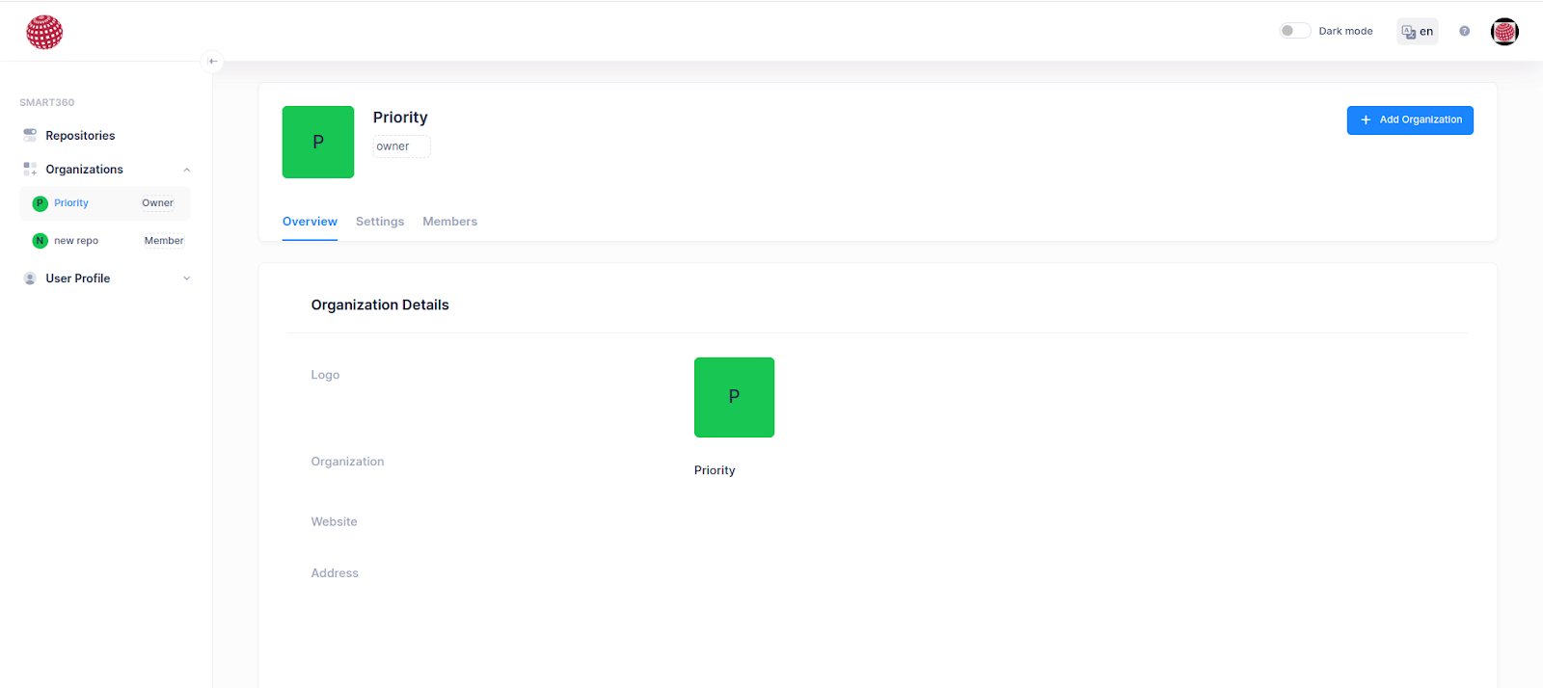Image resolution: width=1543 pixels, height=688 pixels.
Task: Click the Organization Details heading
Action: pos(380,304)
